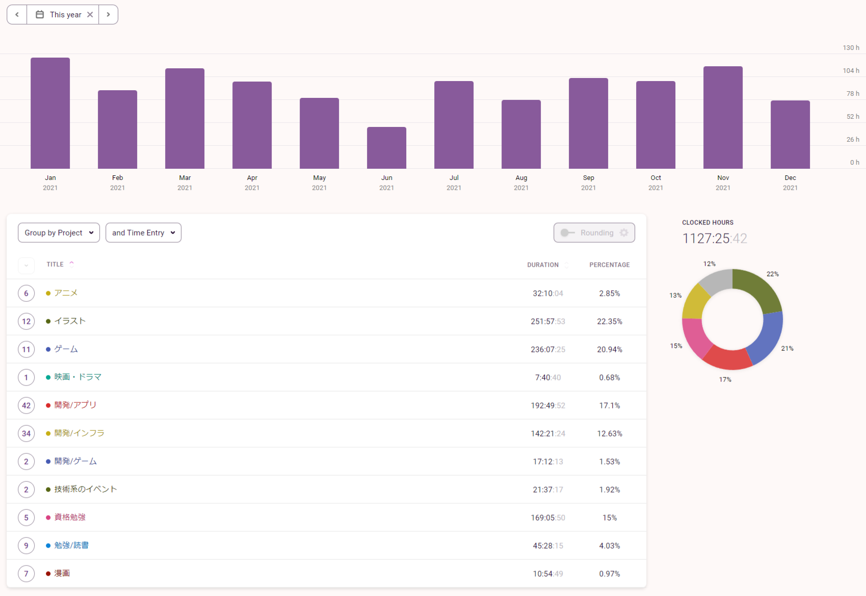The height and width of the screenshot is (596, 866).
Task: Select the Oct 2021 bar in chart
Action: [655, 125]
